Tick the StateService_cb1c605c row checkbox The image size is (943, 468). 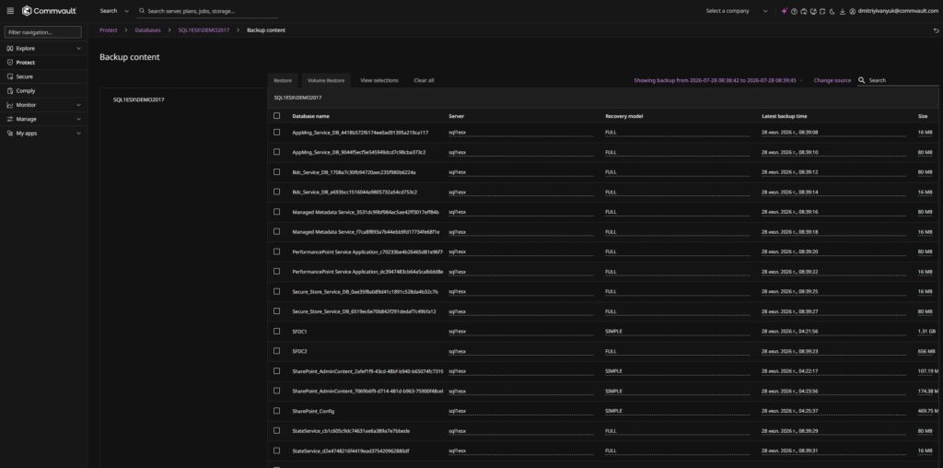tap(276, 430)
